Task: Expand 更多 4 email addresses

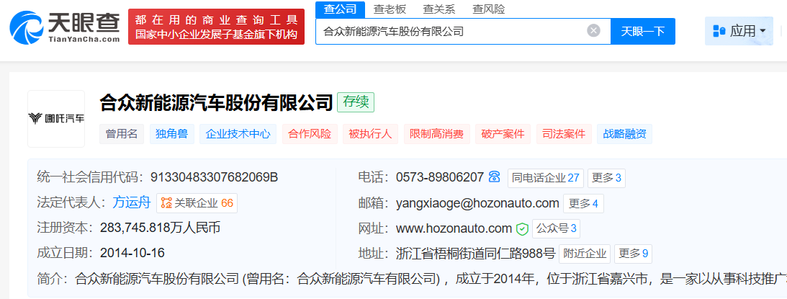Action: [583, 204]
